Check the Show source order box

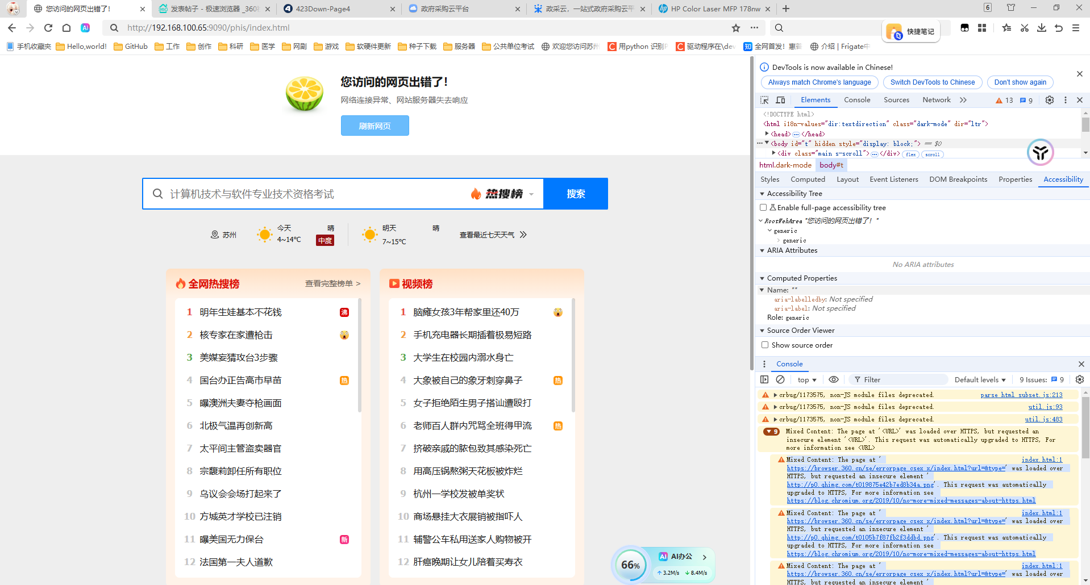tap(765, 345)
